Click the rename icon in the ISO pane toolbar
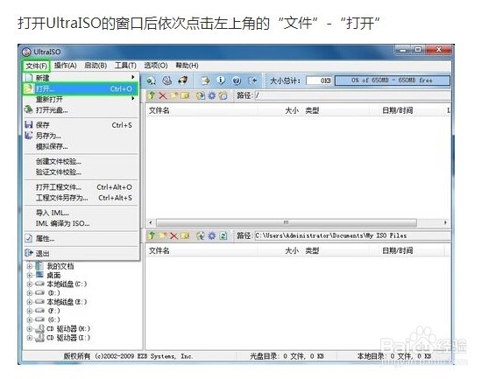This screenshot has height=379, width=496. click(185, 95)
